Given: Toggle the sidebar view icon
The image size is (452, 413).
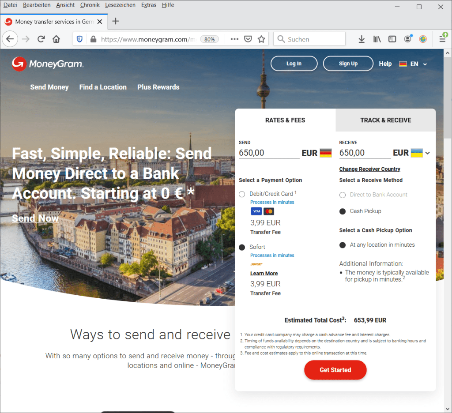Looking at the screenshot, I should (x=392, y=39).
